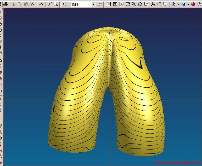202x166 pixels.
Task: Click the Cut scissors icon
Action: pyautogui.click(x=14, y=4)
